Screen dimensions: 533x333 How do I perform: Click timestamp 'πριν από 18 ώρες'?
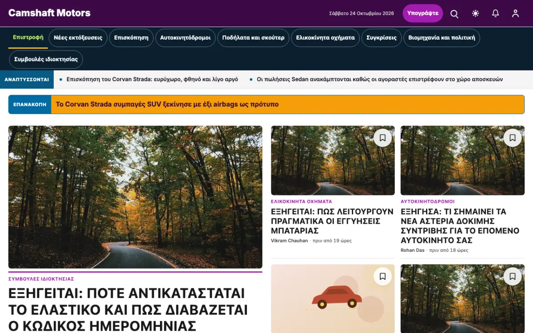[449, 250]
